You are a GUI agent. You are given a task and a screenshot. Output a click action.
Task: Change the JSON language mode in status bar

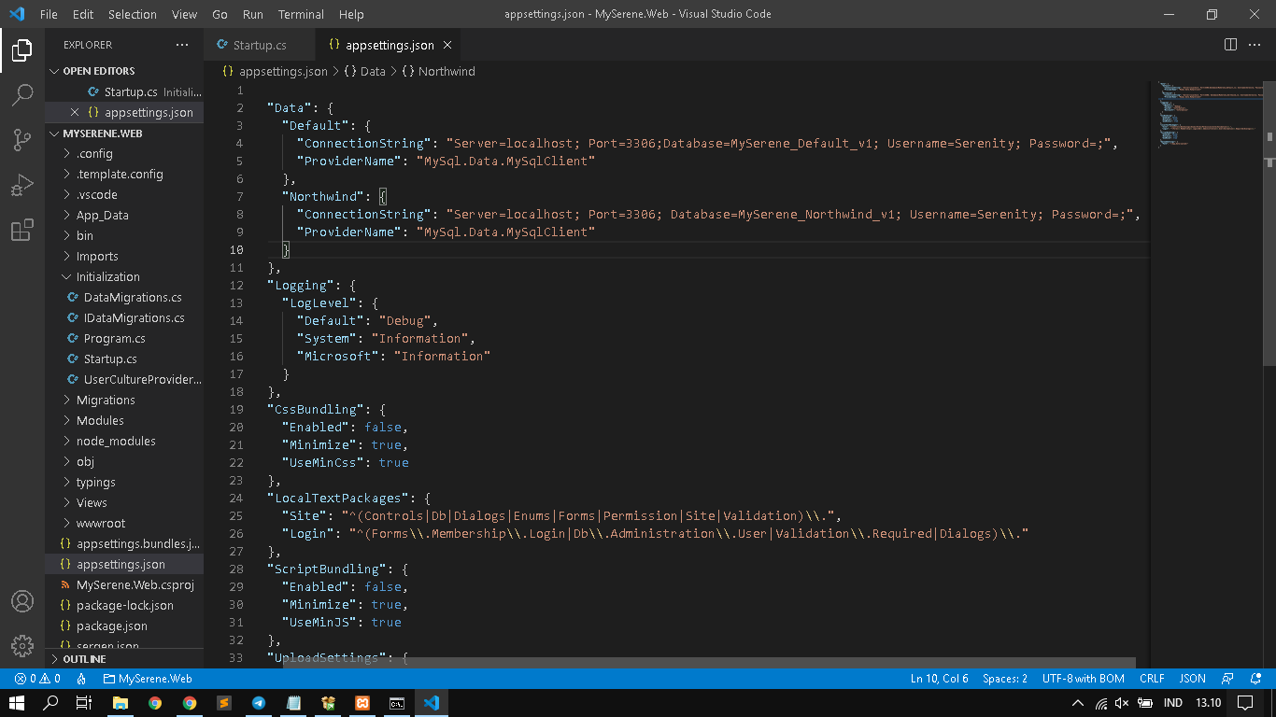coord(1192,679)
